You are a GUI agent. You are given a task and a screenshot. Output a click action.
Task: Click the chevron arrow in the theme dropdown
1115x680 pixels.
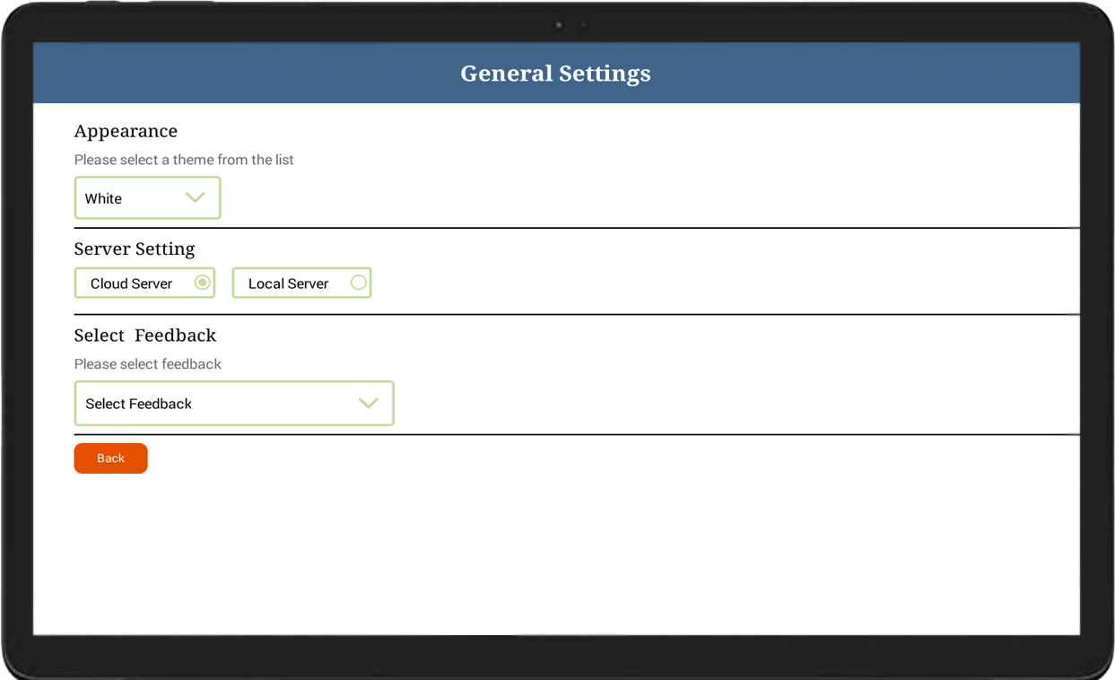pos(195,198)
